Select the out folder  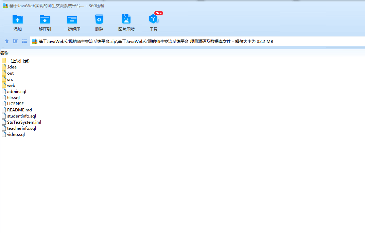click(8, 73)
